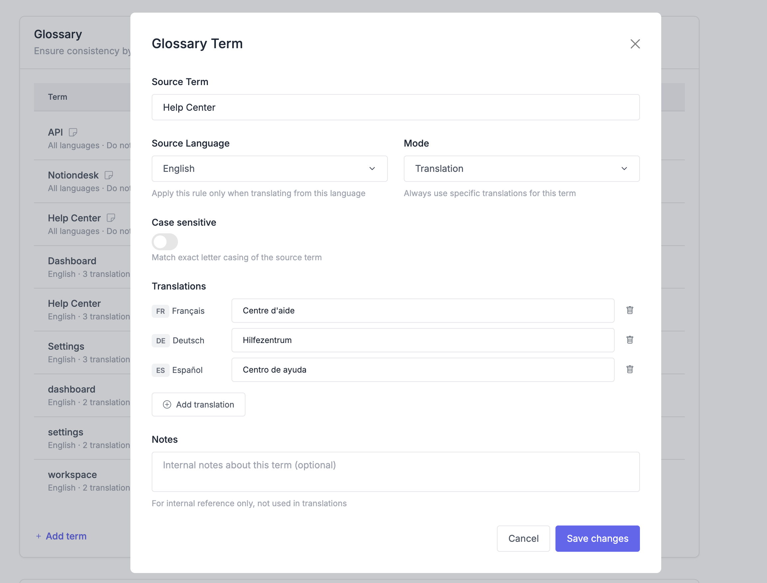Open the Source Language dropdown
The image size is (767, 583).
tap(269, 169)
